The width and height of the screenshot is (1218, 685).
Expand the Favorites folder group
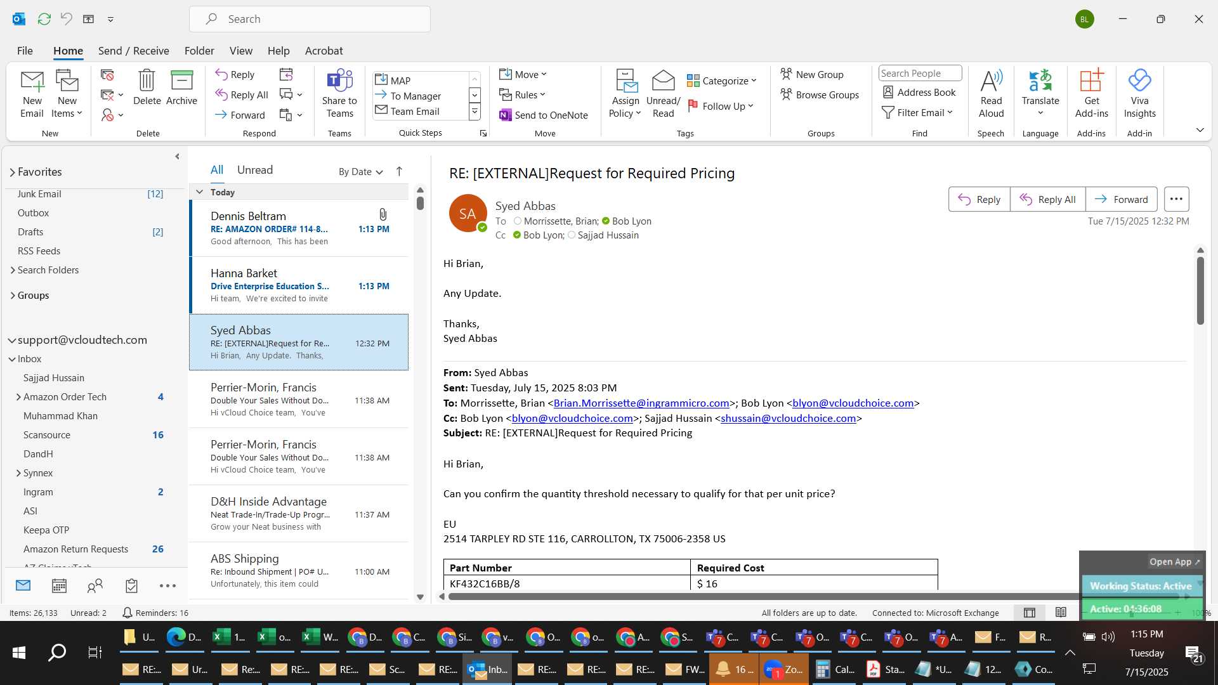(x=12, y=172)
